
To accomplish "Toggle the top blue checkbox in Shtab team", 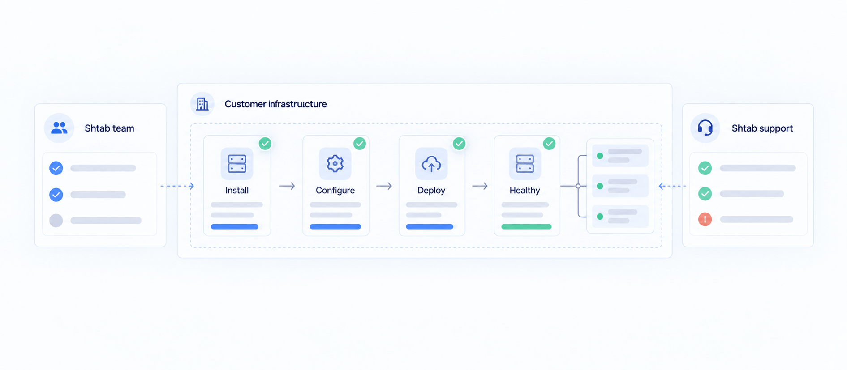I will tap(56, 168).
